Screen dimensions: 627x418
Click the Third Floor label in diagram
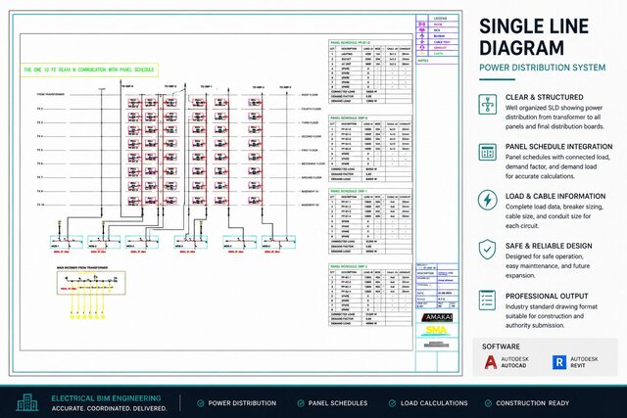click(310, 122)
